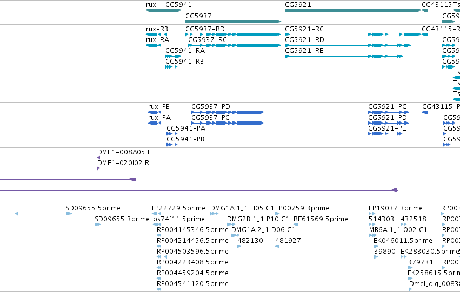Click transcript CG5937-RC
The width and height of the screenshot is (460, 292).
(235, 45)
